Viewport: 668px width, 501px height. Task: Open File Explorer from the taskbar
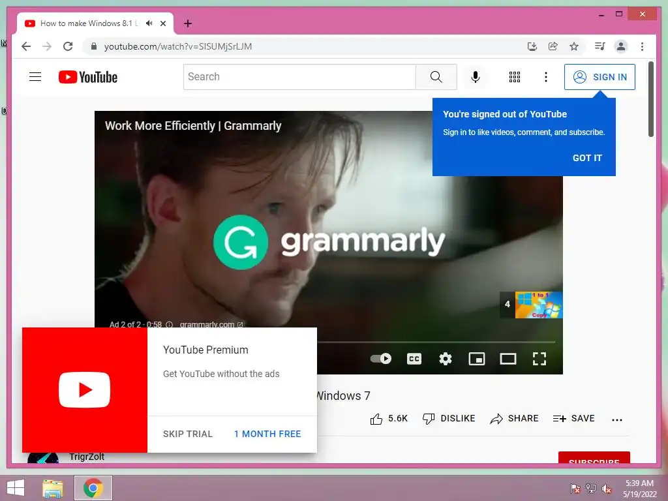tap(53, 488)
